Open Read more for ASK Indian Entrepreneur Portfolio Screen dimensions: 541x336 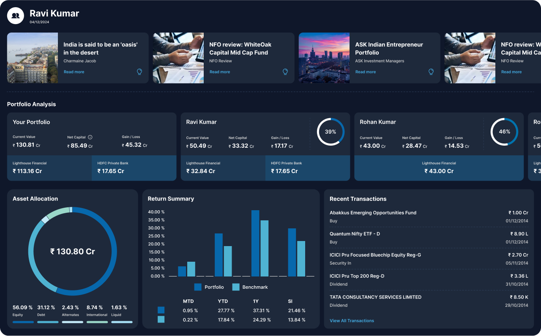(366, 72)
